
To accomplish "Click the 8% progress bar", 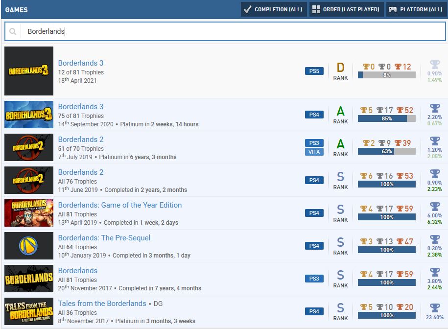I will click(x=387, y=75).
